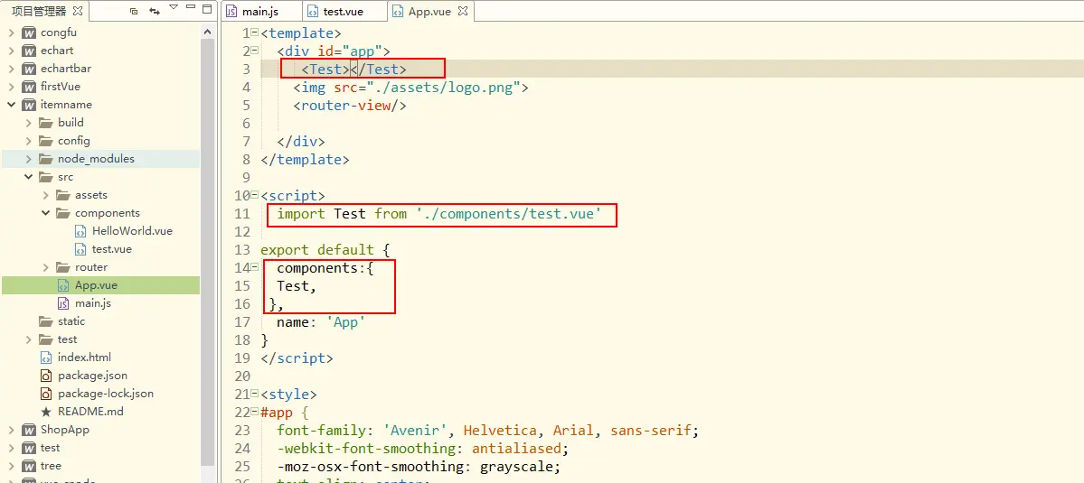Image resolution: width=1084 pixels, height=483 pixels.
Task: Click the README.md star icon
Action: [x=46, y=412]
